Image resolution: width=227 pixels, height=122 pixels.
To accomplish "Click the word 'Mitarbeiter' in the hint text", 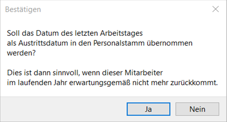I will [x=144, y=73].
